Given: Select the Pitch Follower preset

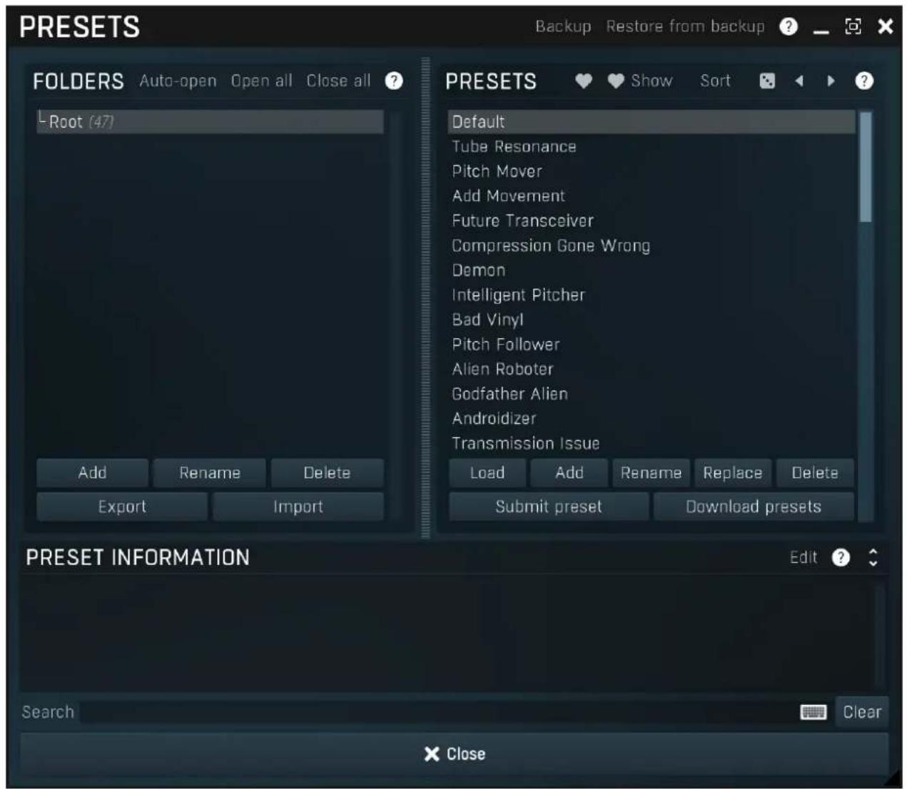Looking at the screenshot, I should pos(652,345).
